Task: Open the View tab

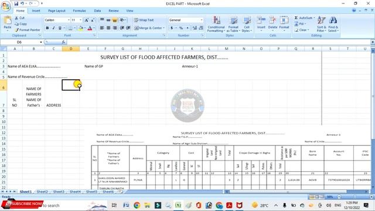Action: click(129, 11)
